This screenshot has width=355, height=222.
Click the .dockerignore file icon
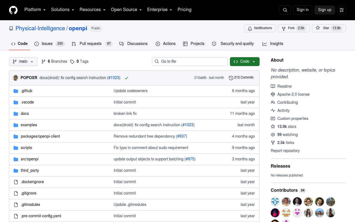point(16,182)
